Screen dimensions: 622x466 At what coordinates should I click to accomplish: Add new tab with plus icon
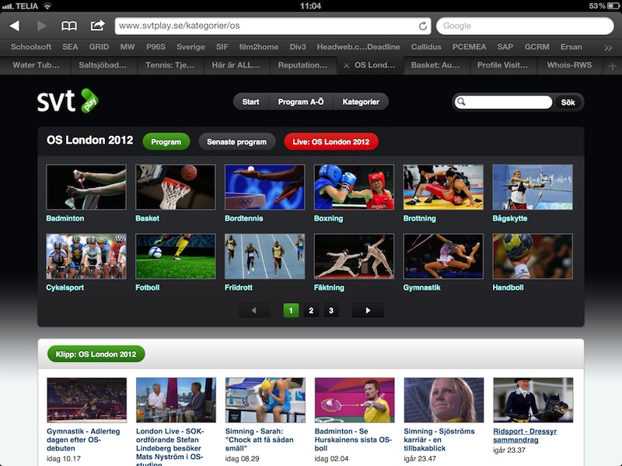coord(612,66)
